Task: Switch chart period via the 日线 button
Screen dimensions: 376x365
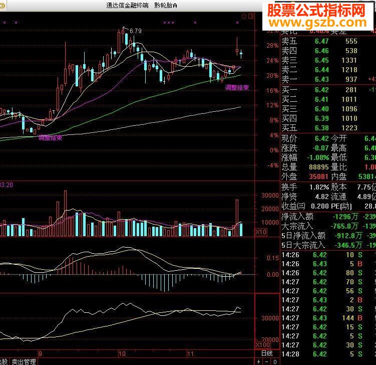Action: click(x=267, y=353)
